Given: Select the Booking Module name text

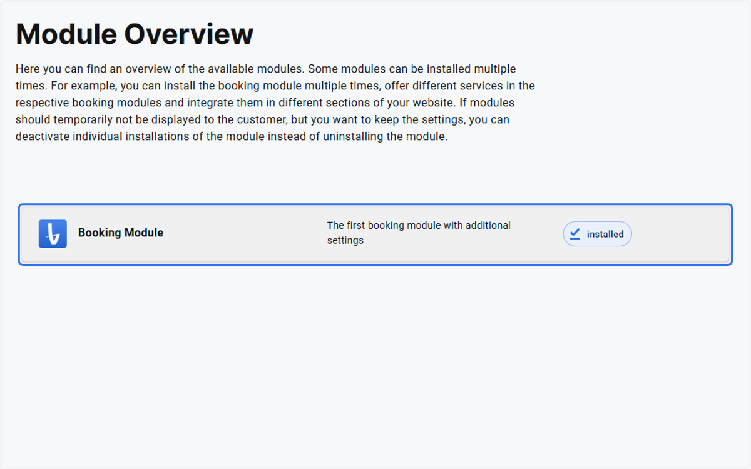Looking at the screenshot, I should [x=121, y=233].
